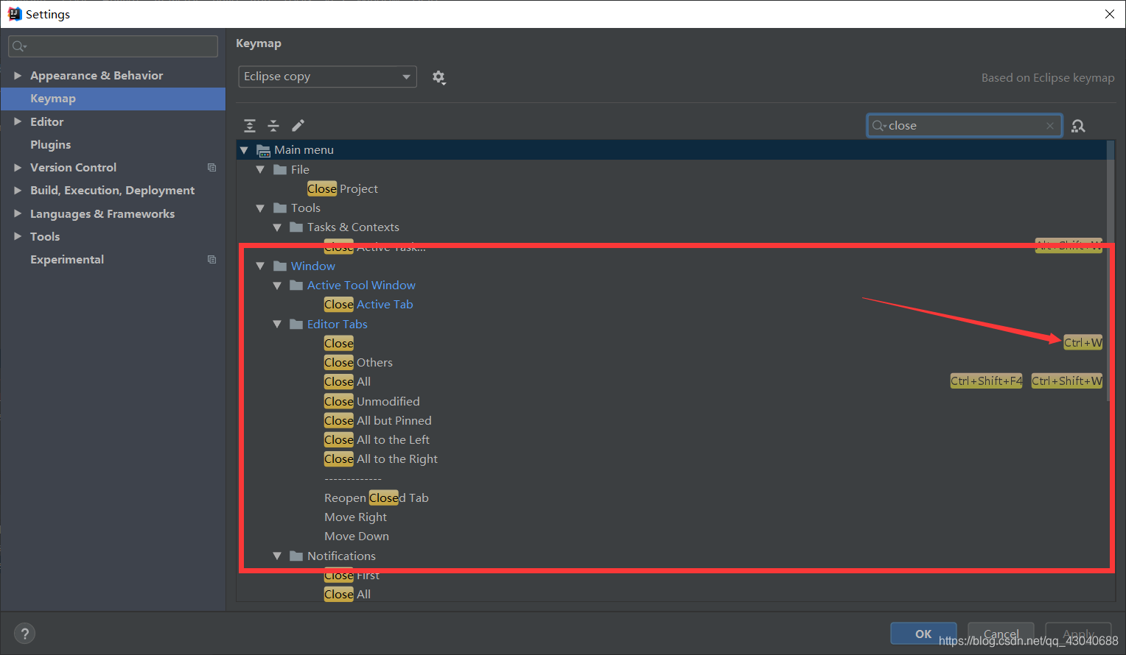Select the Move Right action
The image size is (1126, 655).
point(355,517)
